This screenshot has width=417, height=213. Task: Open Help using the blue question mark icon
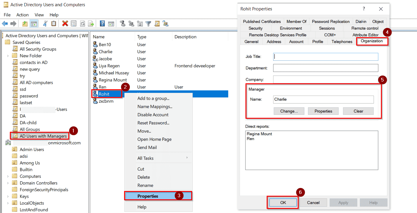pos(103,24)
